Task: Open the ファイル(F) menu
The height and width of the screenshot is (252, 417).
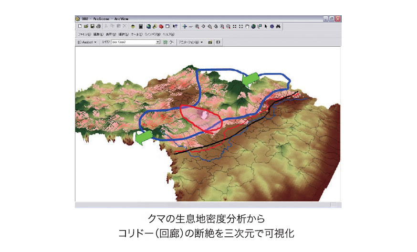Action: click(84, 34)
